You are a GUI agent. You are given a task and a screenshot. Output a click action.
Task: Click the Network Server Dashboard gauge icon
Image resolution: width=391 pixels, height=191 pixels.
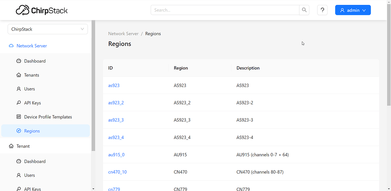coord(19,61)
